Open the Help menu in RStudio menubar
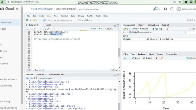Image resolution: width=196 pixels, height=110 pixels. point(105,16)
